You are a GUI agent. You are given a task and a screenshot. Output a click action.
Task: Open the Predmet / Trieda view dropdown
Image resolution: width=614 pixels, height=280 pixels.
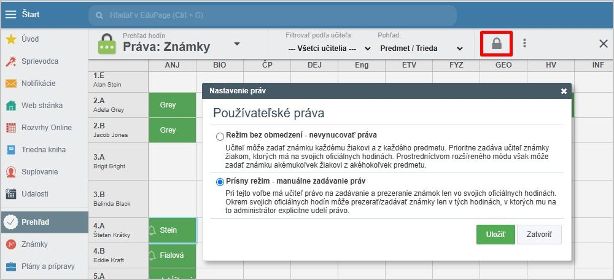421,48
